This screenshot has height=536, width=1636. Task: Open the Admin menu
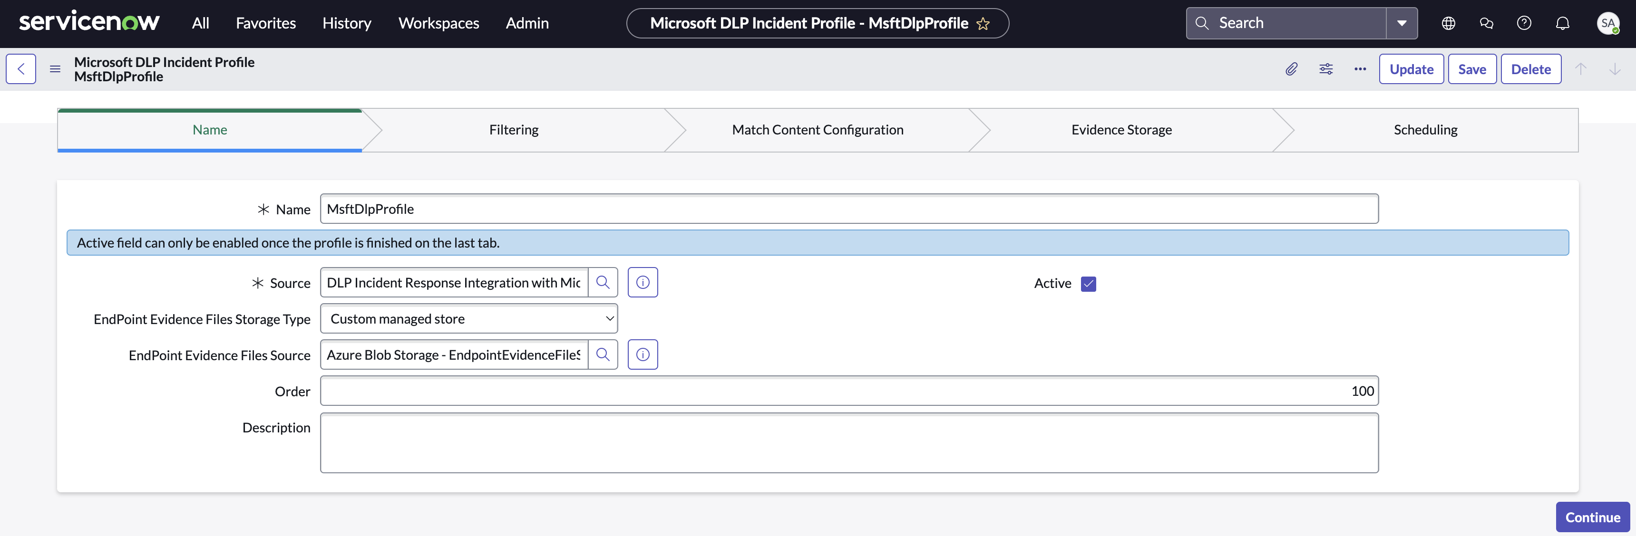click(527, 23)
